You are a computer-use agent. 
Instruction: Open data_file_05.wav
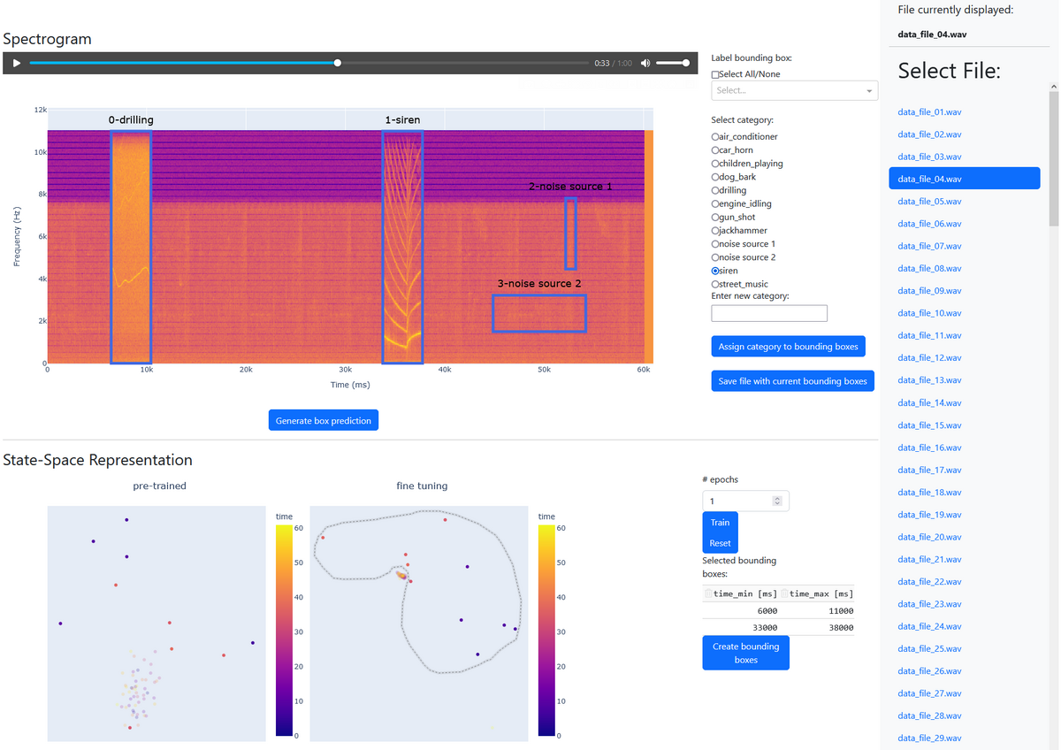pos(929,201)
